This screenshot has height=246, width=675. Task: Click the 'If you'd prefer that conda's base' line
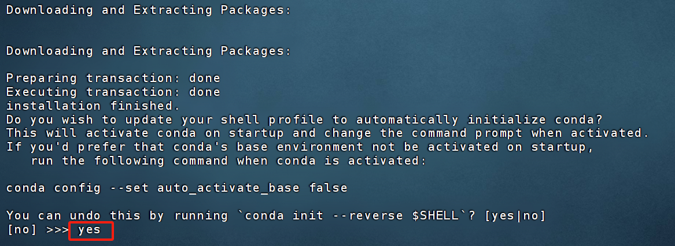pos(300,147)
